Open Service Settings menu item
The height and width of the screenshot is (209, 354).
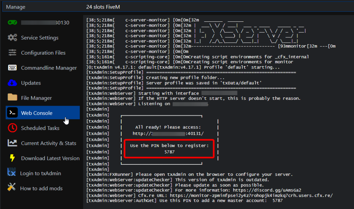[40, 38]
